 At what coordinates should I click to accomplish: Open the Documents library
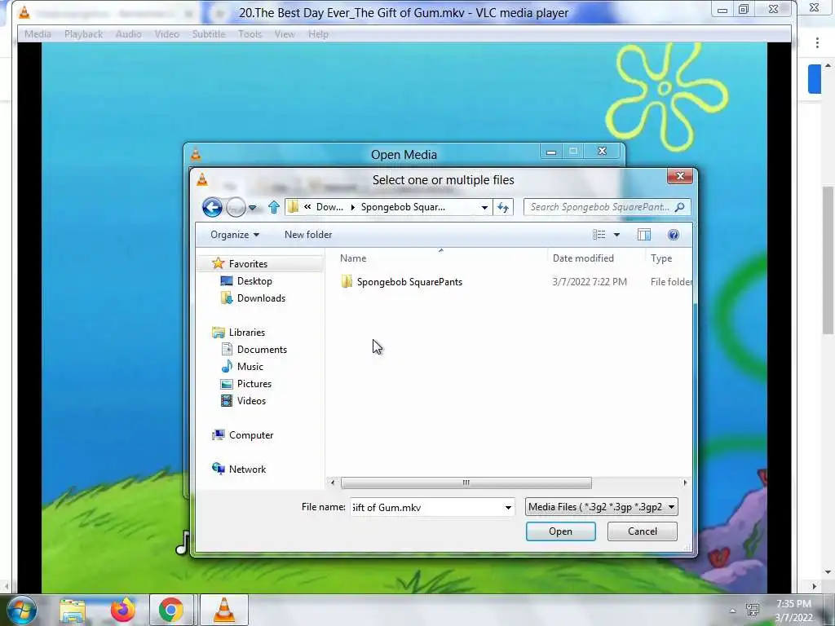(262, 350)
